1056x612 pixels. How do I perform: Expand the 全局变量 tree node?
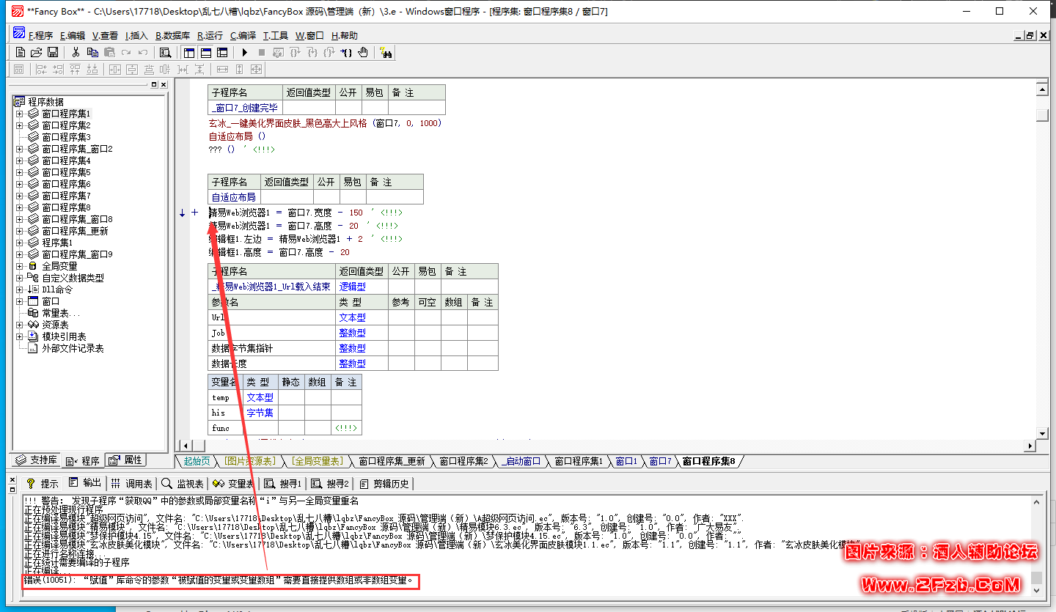[18, 267]
